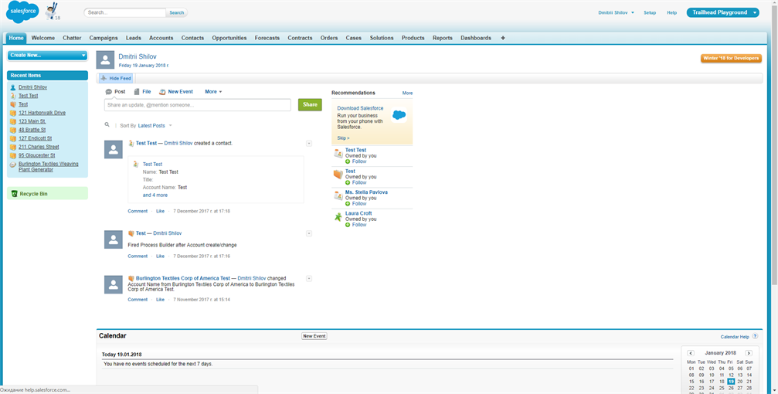Click the person icon beside Dmitrii Shilov recent item
The height and width of the screenshot is (394, 778).
pos(13,87)
